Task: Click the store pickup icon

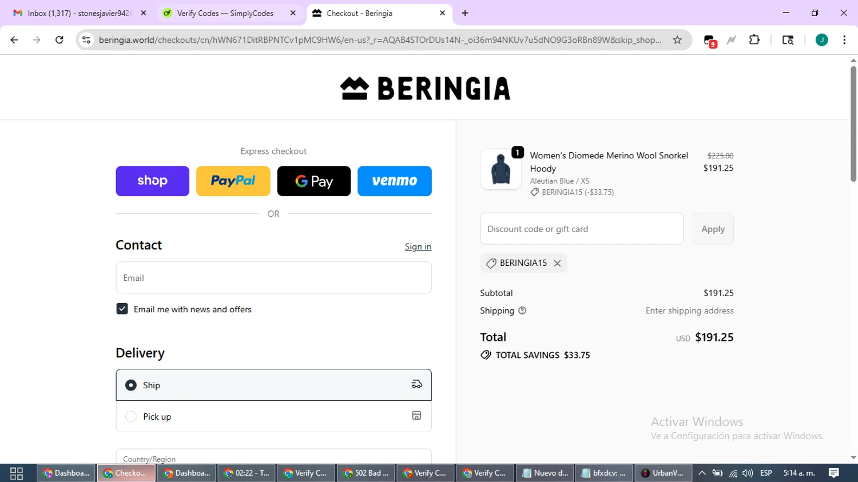Action: point(417,416)
